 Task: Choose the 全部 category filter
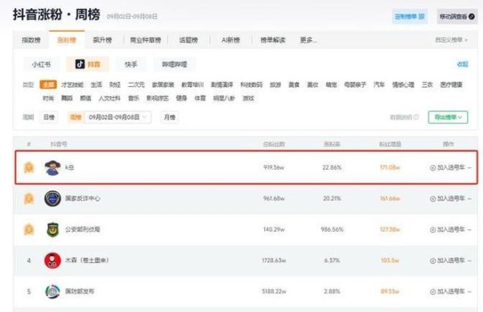tap(48, 84)
